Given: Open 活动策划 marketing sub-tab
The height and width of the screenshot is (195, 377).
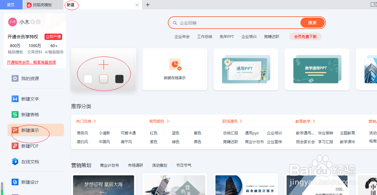Looking at the screenshot, I should coord(160,165).
